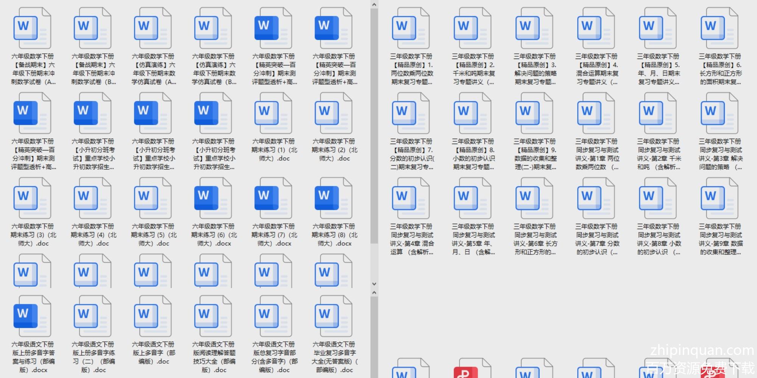Select the 精品原创 8. 小数的初步认识 icon
The height and width of the screenshot is (378, 757).
point(472,114)
